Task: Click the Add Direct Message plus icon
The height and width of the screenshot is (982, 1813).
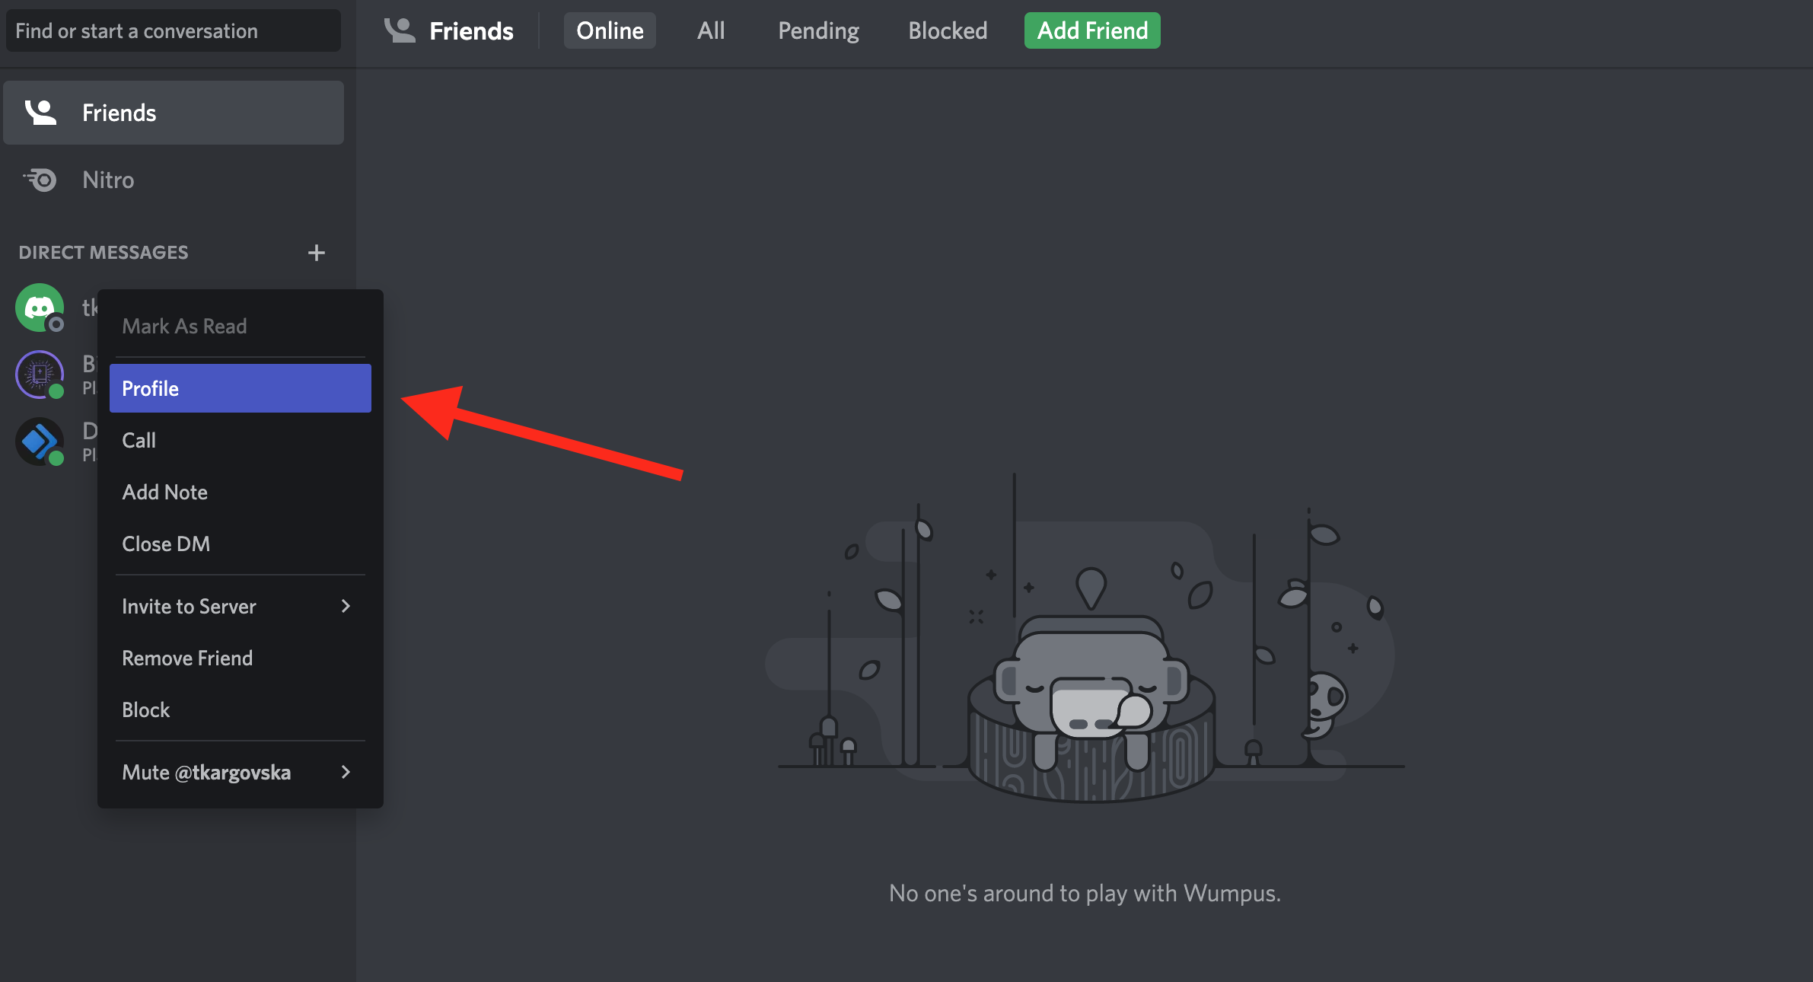Action: coord(315,251)
